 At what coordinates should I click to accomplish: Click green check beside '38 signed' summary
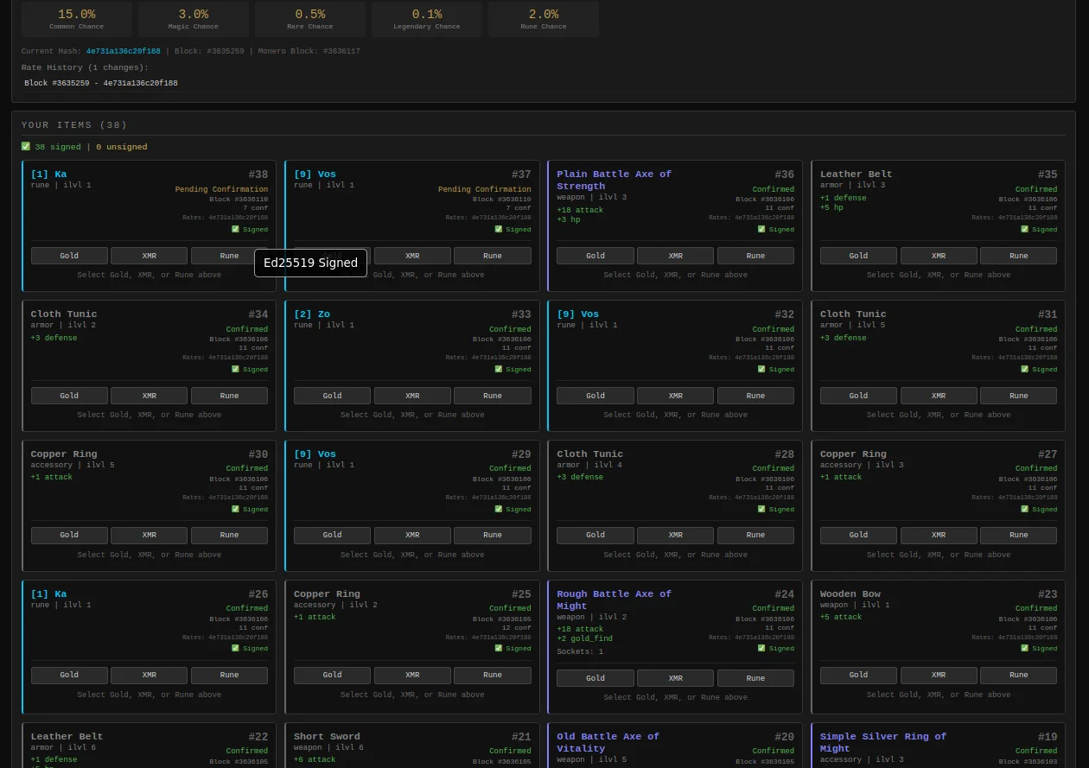[x=26, y=147]
